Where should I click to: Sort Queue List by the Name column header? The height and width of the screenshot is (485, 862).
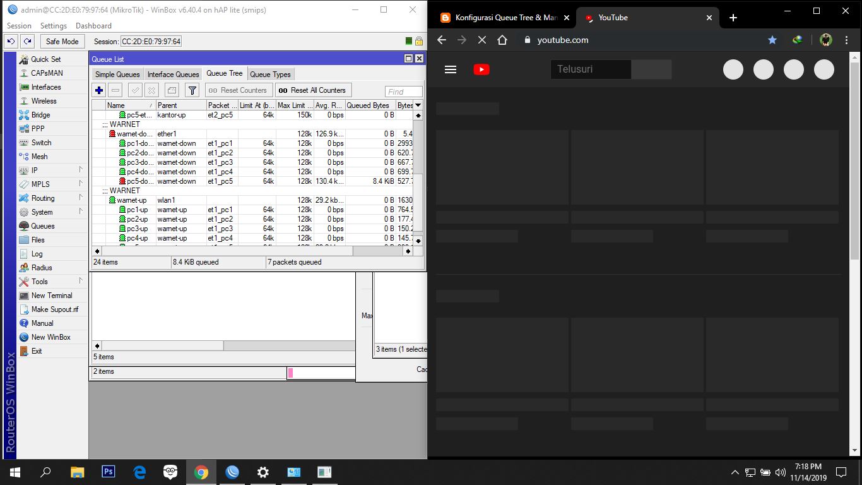[130, 105]
